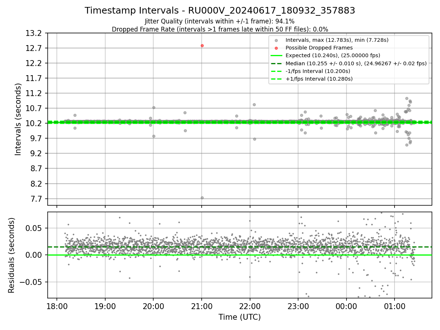Click the 'Residuals (seconds)' y-axis label
The image size is (440, 330).
(11, 255)
